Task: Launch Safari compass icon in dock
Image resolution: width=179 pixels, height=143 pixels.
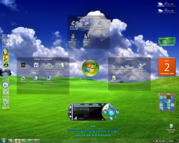Action: (x=6, y=75)
